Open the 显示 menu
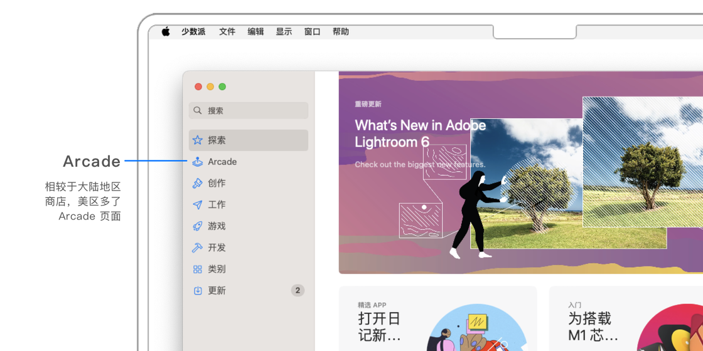Viewport: 703px width, 351px height. pos(284,32)
